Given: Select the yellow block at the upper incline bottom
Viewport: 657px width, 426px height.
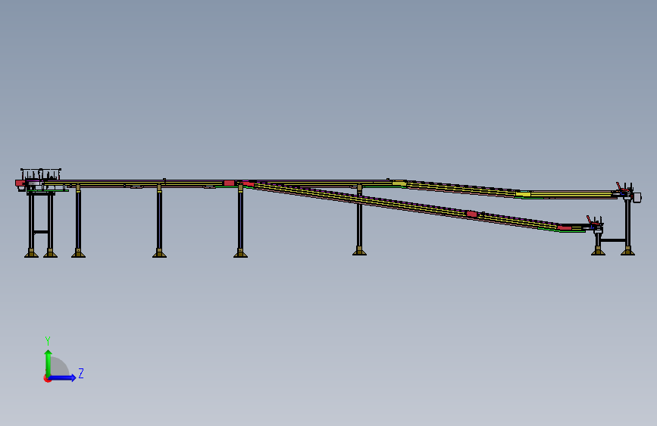Looking at the screenshot, I should pos(523,194).
